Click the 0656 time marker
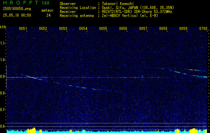This screenshot has width=210, height=133. click(123, 29)
